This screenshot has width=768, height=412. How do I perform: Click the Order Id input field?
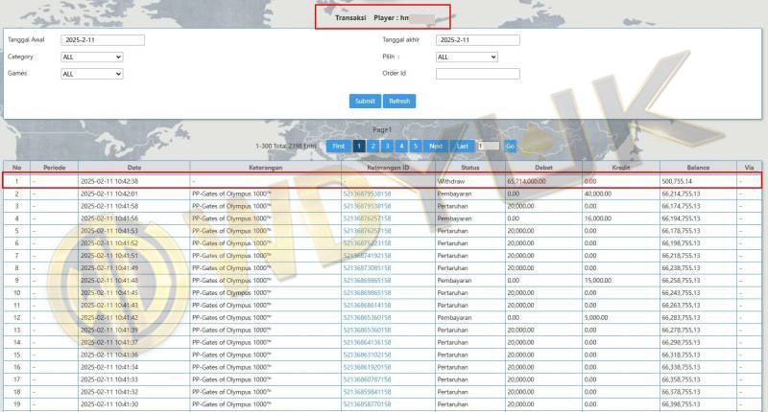click(x=477, y=74)
